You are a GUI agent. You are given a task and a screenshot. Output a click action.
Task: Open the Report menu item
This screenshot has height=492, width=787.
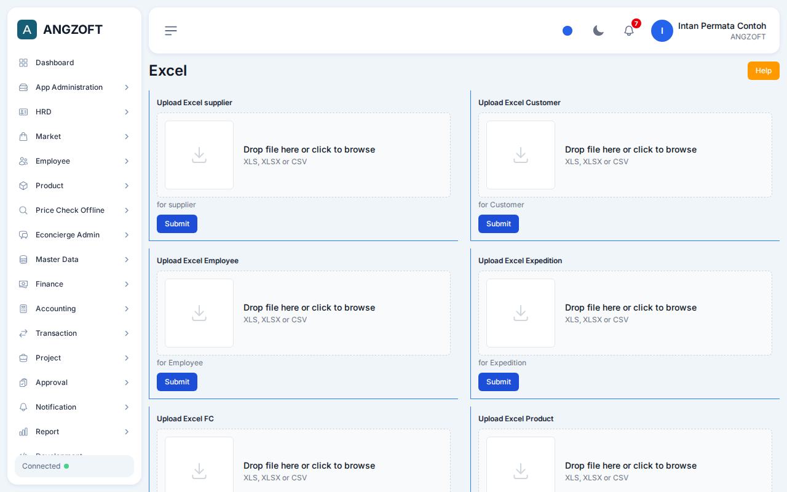point(74,432)
